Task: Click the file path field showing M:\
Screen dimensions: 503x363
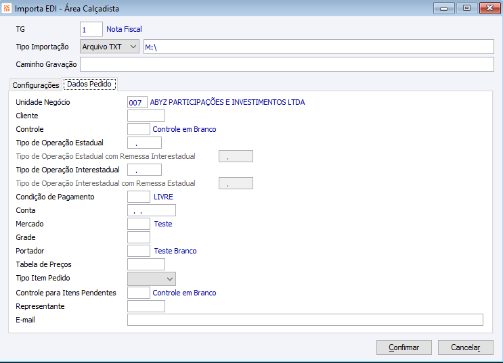Action: 318,47
